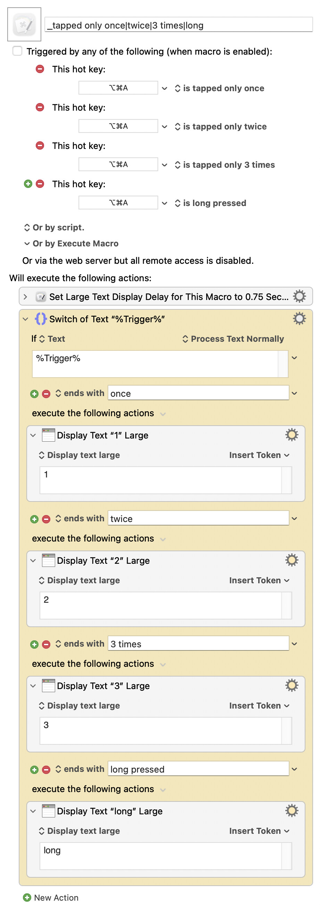Toggle the 'Triggered by any of the following' checkbox
The height and width of the screenshot is (909, 320).
17,51
